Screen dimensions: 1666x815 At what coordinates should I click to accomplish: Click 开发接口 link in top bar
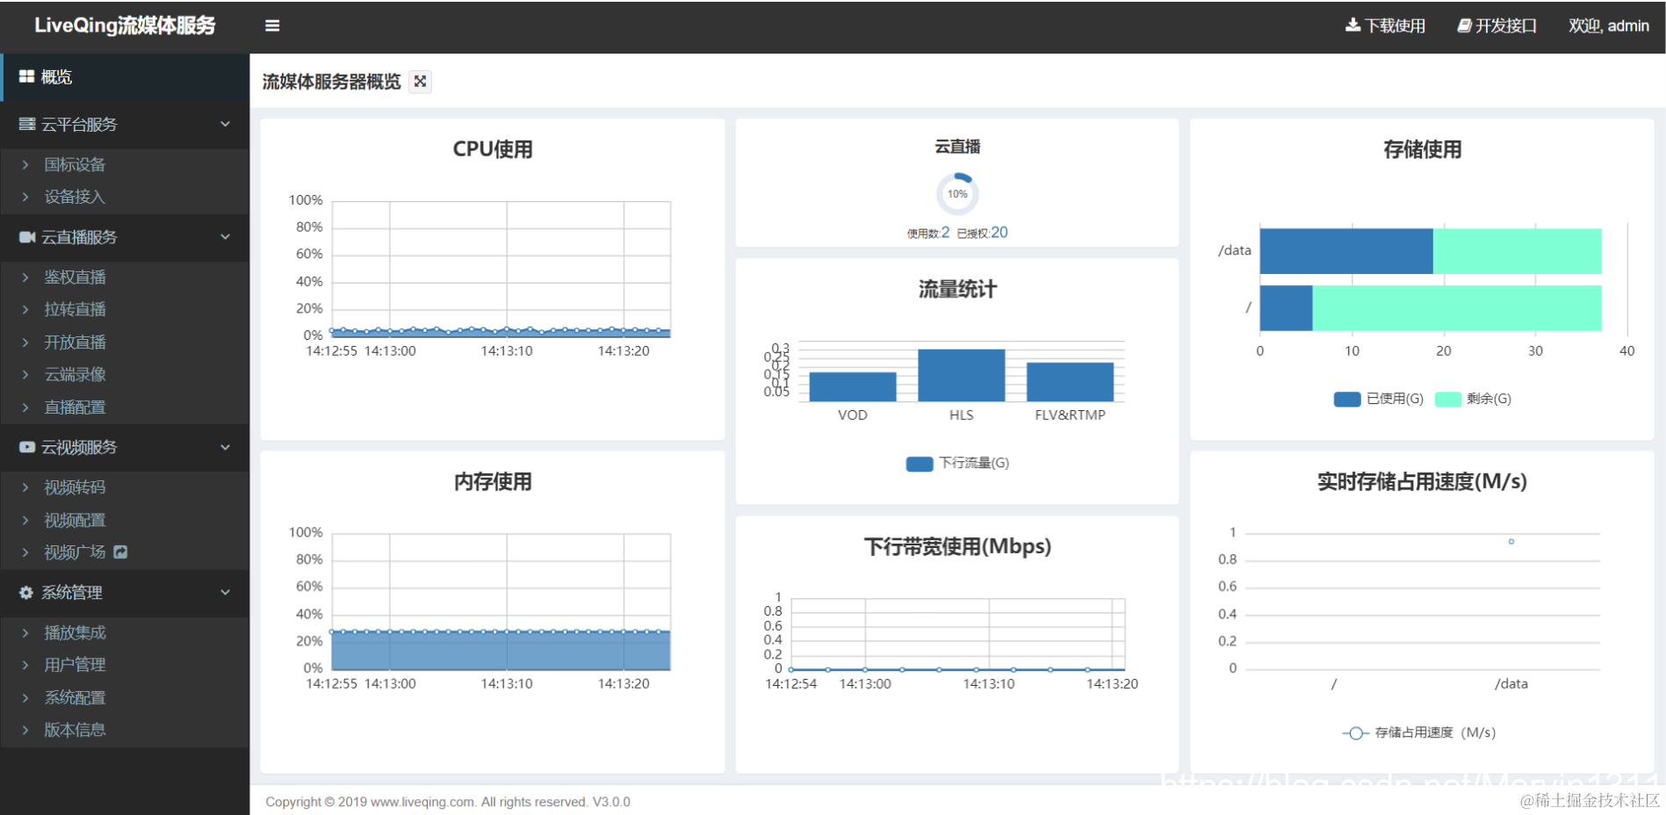tap(1497, 25)
